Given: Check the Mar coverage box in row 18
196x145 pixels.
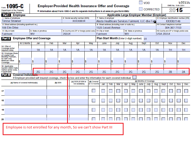Looking at the screenshot, I should [x=118, y=100].
